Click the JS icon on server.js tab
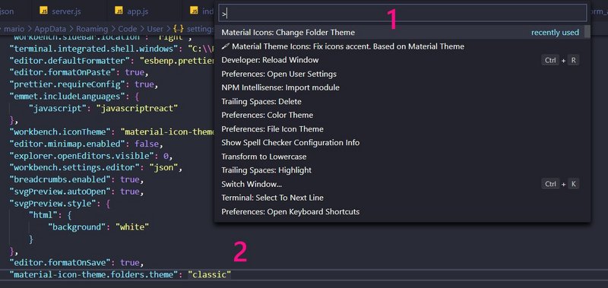608x288 pixels. (44, 11)
